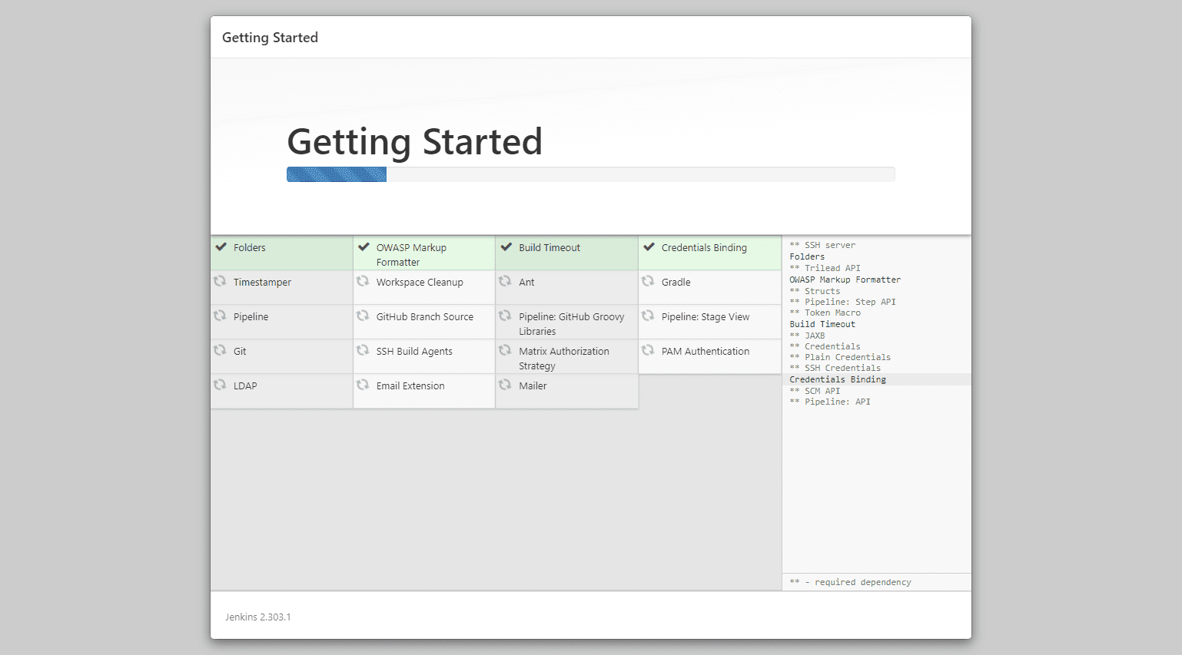
Task: Click the OWASP Markup Formatter log entry
Action: 845,280
